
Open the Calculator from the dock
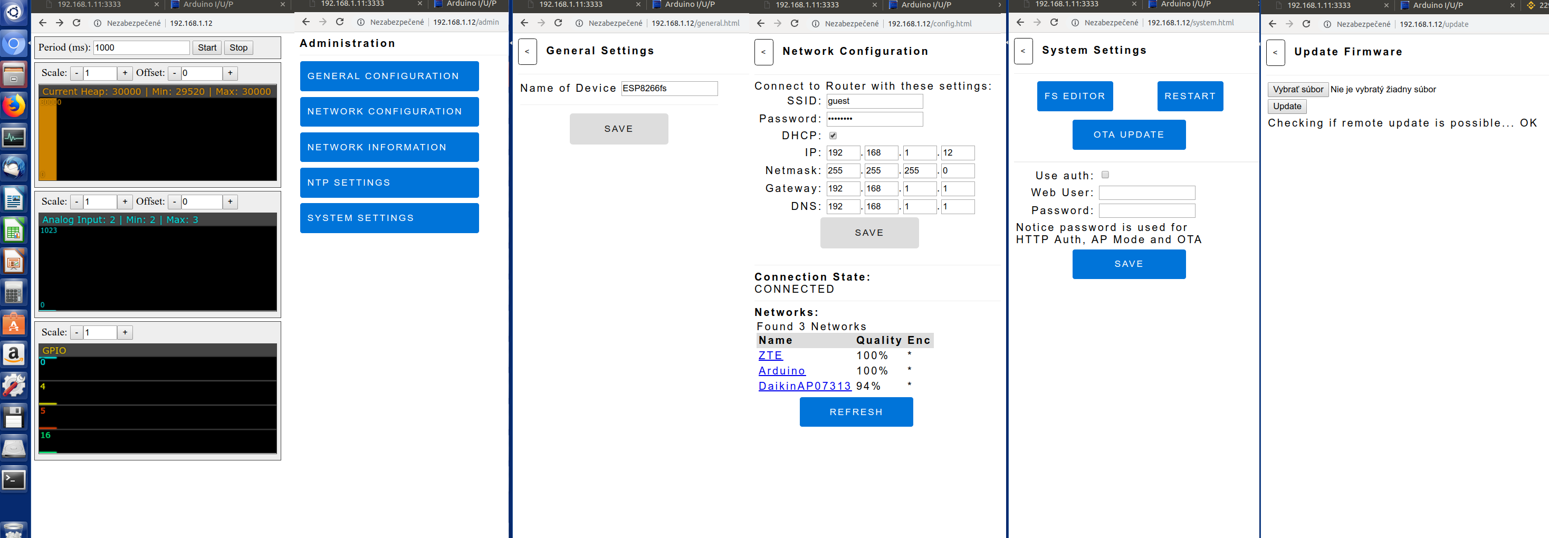tap(14, 293)
